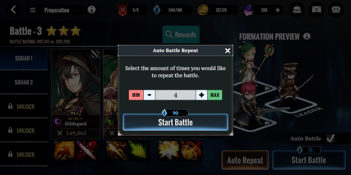Open the briefcase inventory icon
This screenshot has width=351, height=175.
[297, 10]
